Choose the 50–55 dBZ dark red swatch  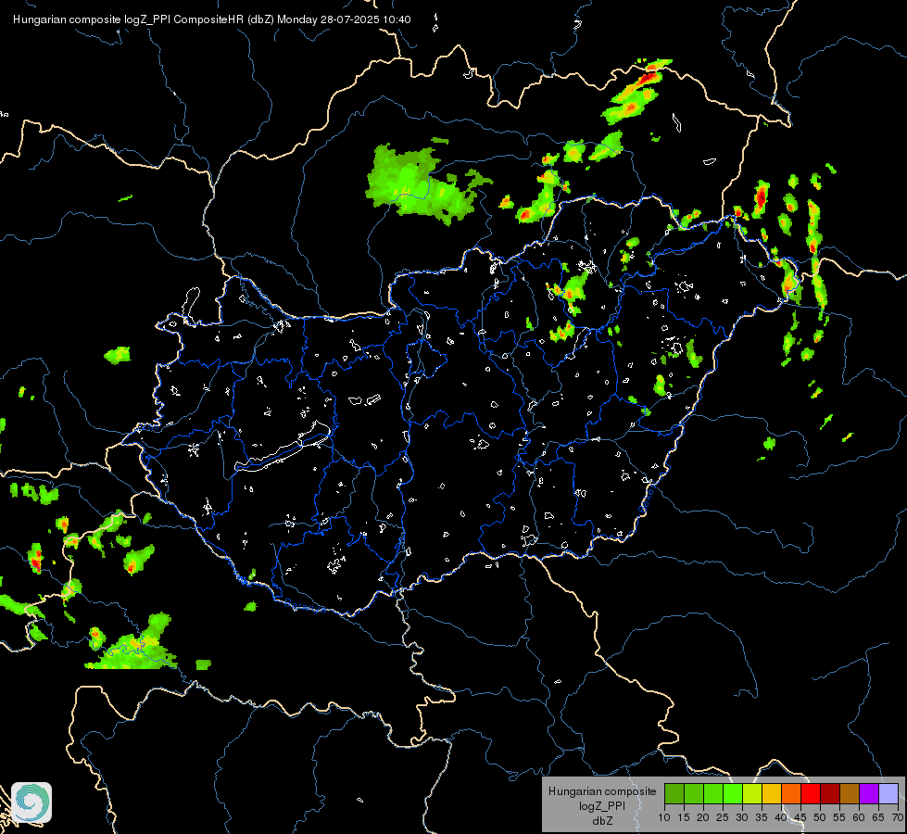tap(830, 793)
